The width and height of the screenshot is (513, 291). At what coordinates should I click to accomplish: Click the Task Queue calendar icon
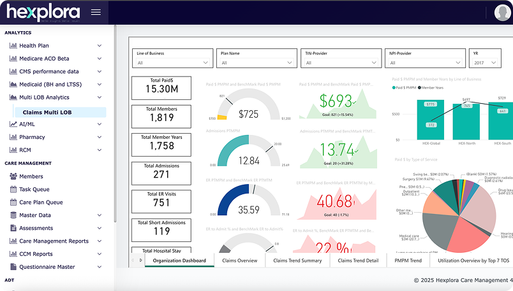[x=13, y=189]
